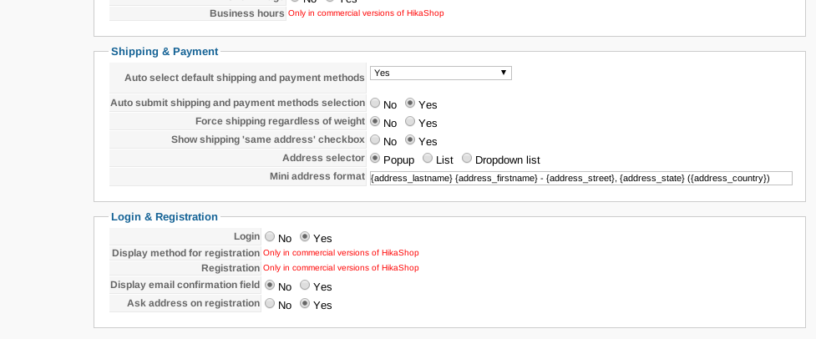
Task: Click the Mini address format text field
Action: (580, 178)
